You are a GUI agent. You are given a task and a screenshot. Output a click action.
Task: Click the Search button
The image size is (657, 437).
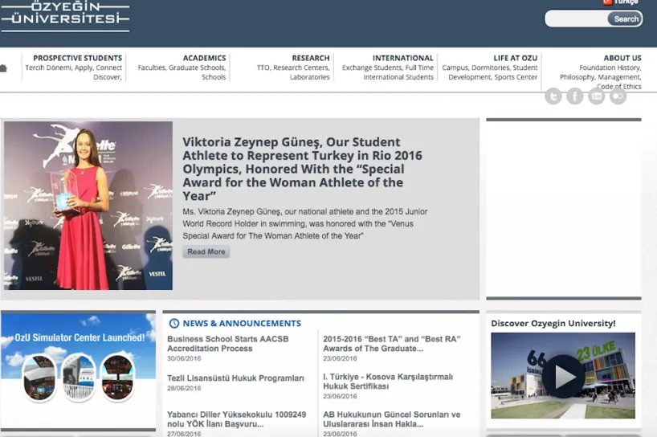626,18
